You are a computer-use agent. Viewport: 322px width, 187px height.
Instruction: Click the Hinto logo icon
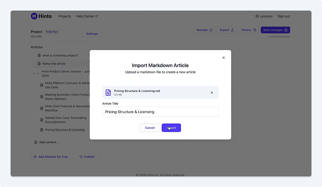point(34,16)
